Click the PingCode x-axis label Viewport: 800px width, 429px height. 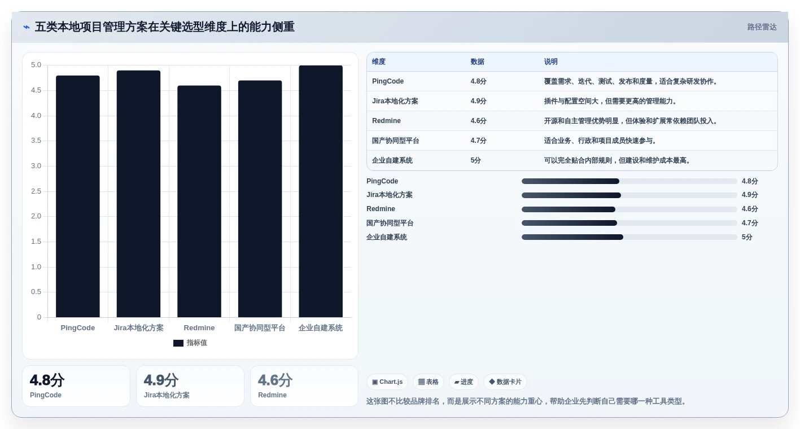coord(78,328)
